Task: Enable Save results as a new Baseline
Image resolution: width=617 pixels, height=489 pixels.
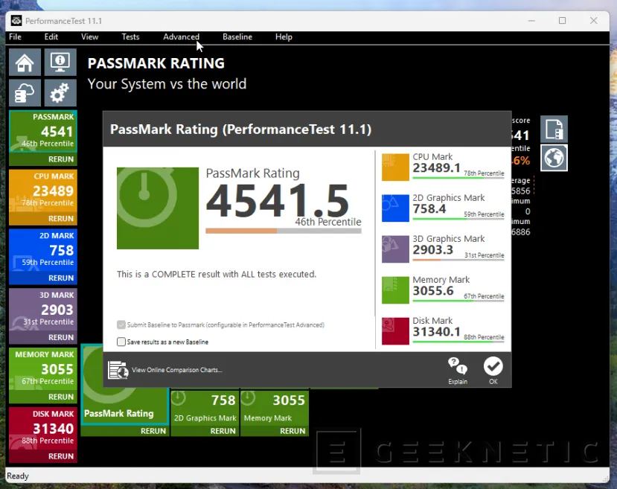Action: 121,342
